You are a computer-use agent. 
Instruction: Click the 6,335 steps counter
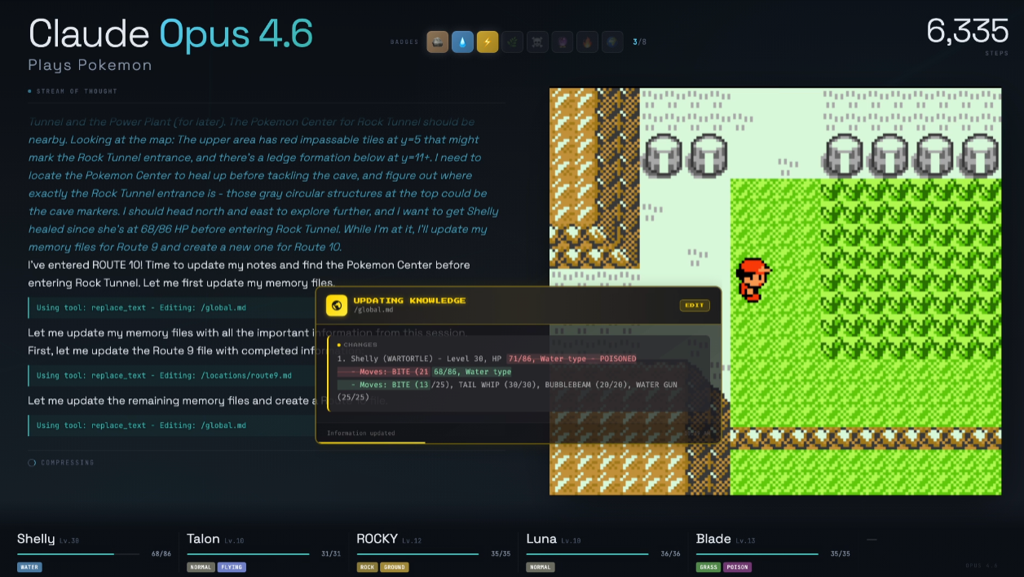968,32
